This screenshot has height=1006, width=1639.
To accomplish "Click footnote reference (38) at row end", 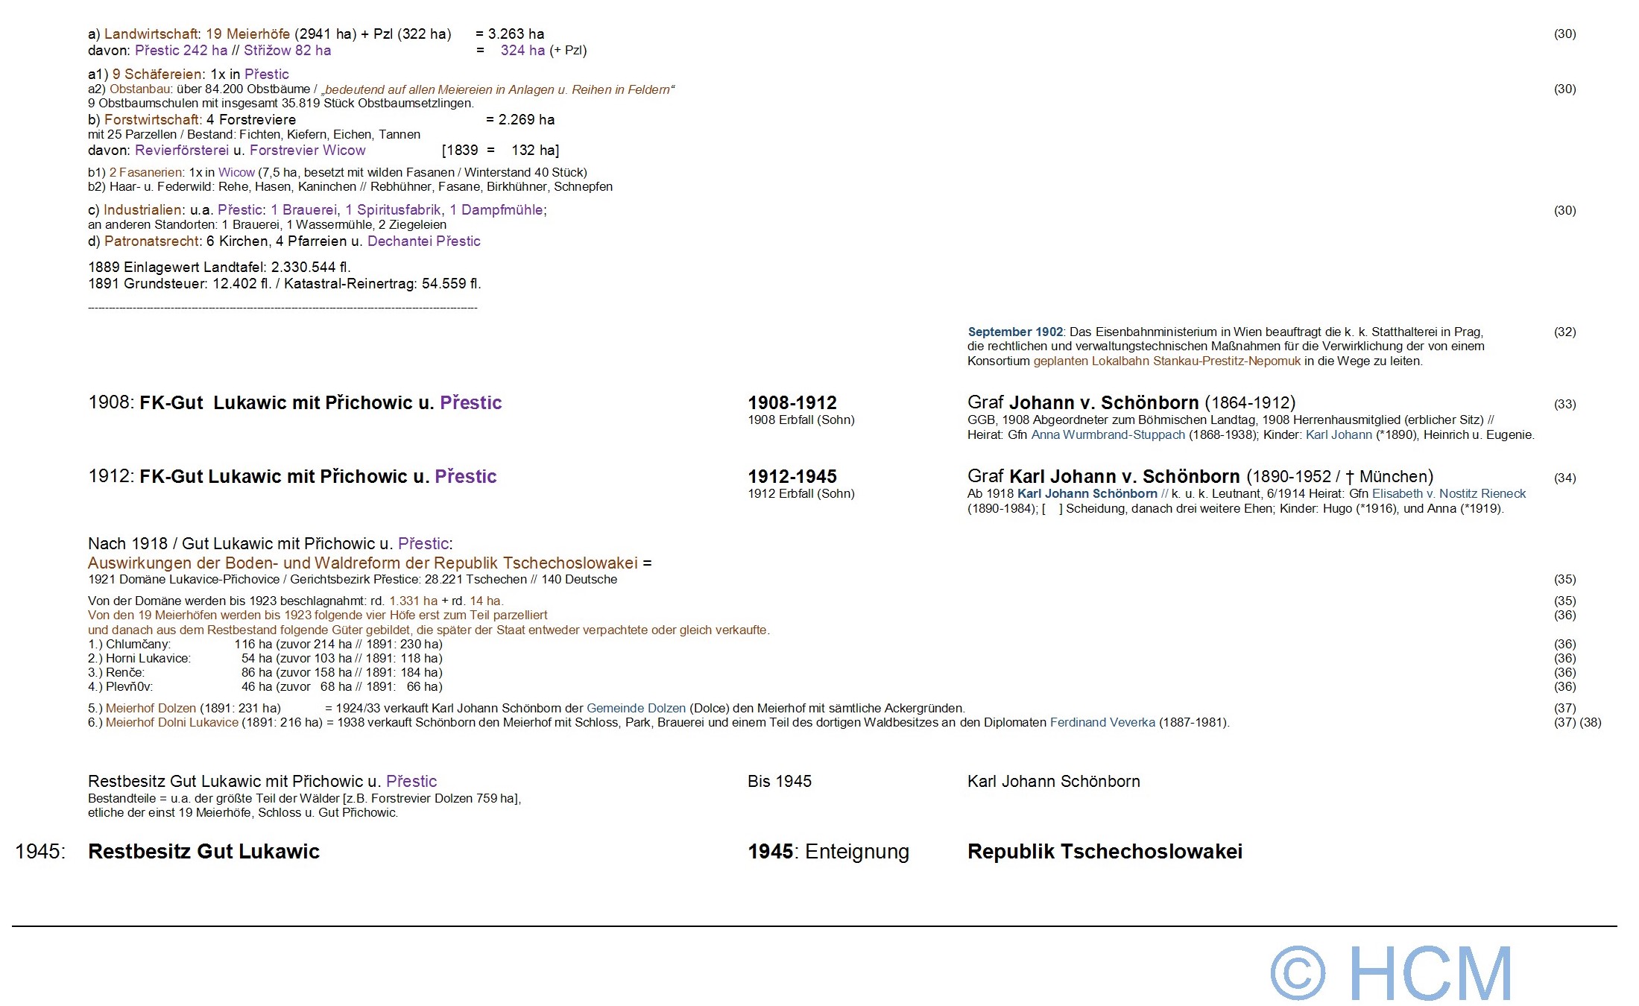I will point(1590,722).
